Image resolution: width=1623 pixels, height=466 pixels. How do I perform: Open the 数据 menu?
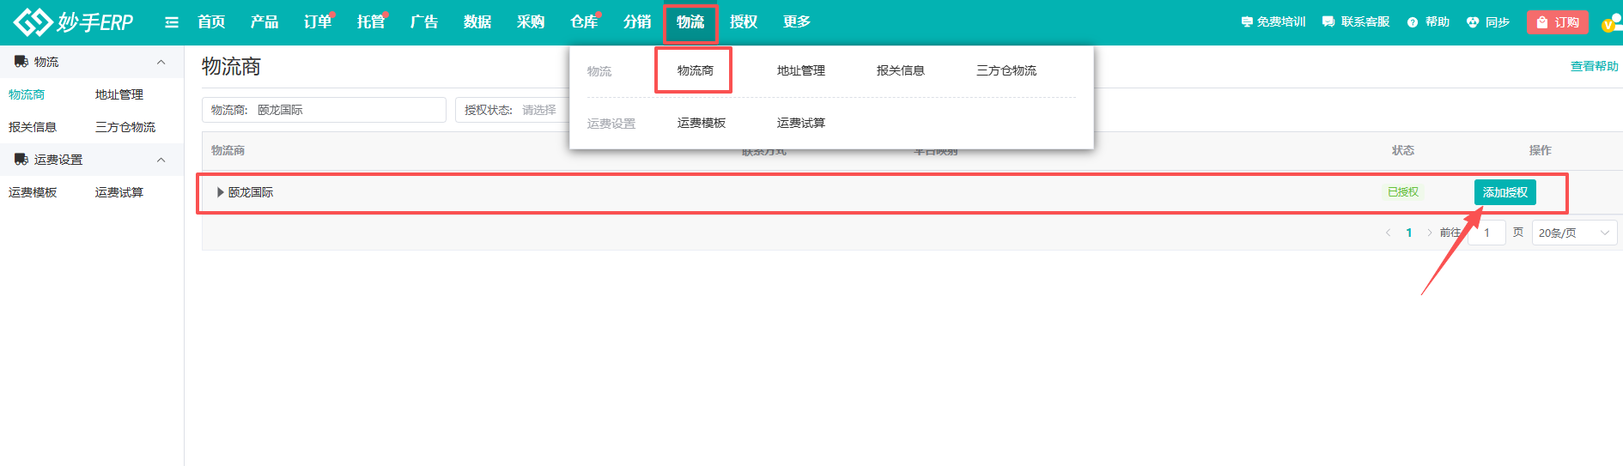[477, 22]
